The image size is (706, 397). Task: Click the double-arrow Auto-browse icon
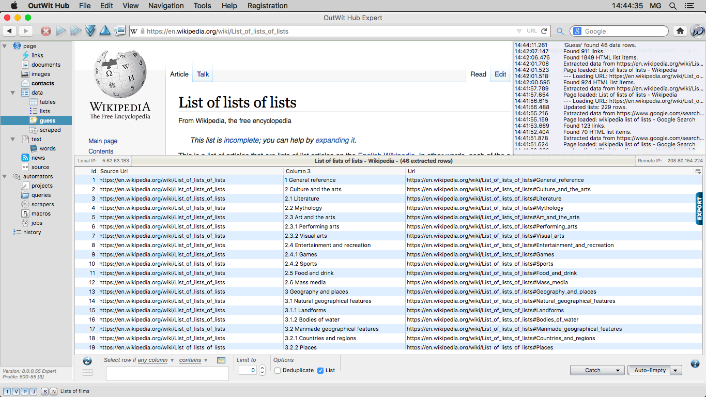(76, 31)
